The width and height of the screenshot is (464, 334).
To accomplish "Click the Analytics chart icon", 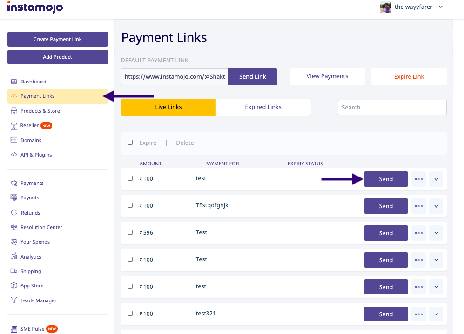I will (14, 256).
